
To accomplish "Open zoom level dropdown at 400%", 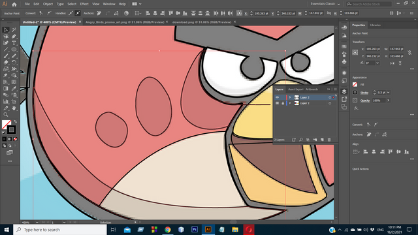I will coord(37,222).
